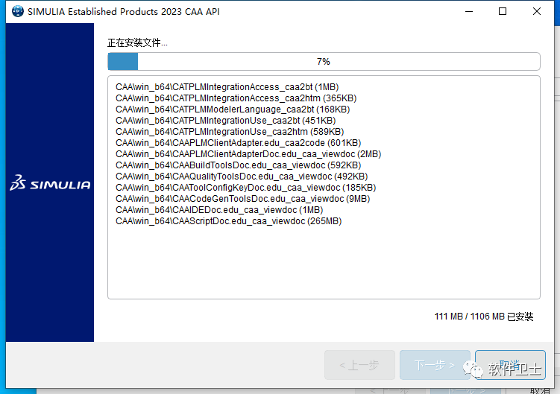Click the 正在安装文件... status label

pos(137,43)
